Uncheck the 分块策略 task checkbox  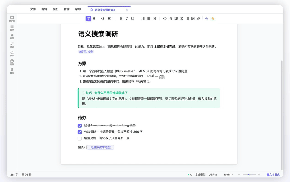click(80, 132)
